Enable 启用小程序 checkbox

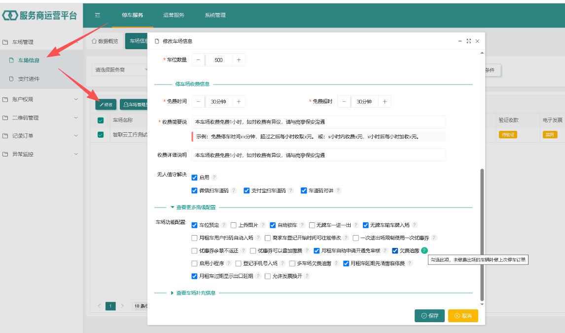(x=195, y=264)
